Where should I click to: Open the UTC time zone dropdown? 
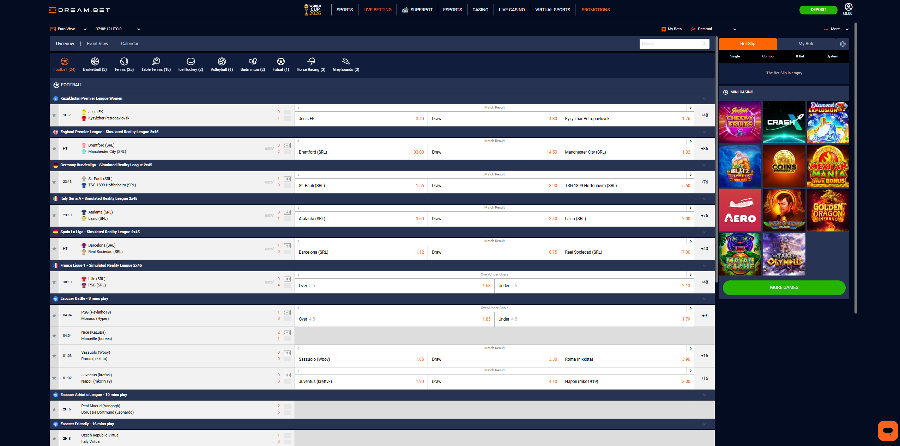tap(118, 29)
